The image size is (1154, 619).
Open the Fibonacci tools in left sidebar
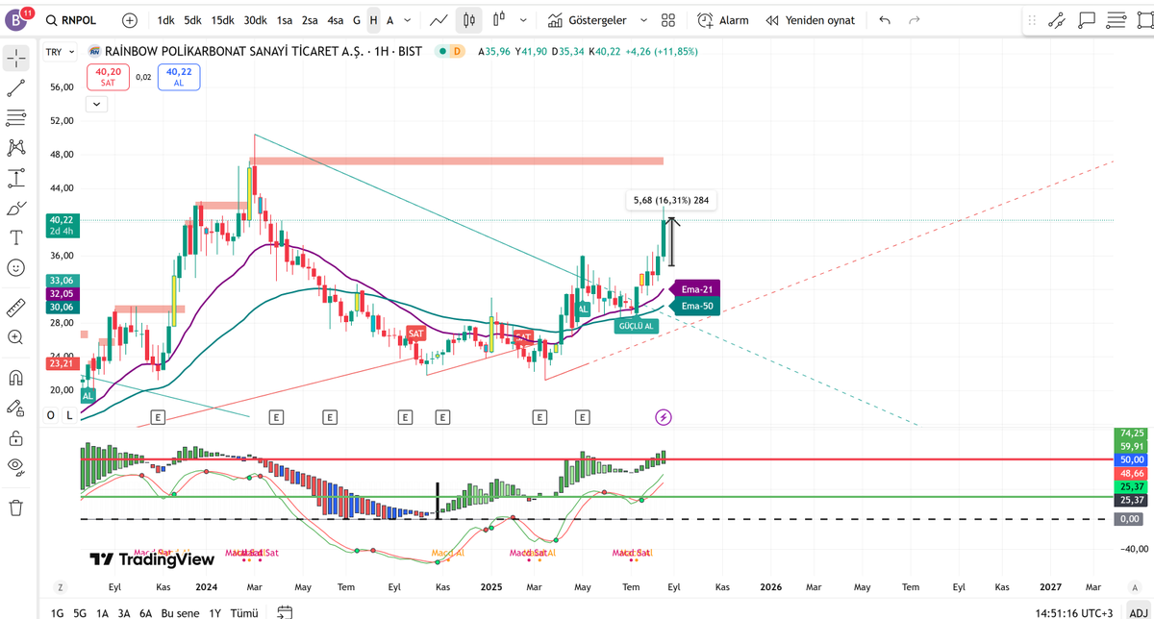[16, 118]
